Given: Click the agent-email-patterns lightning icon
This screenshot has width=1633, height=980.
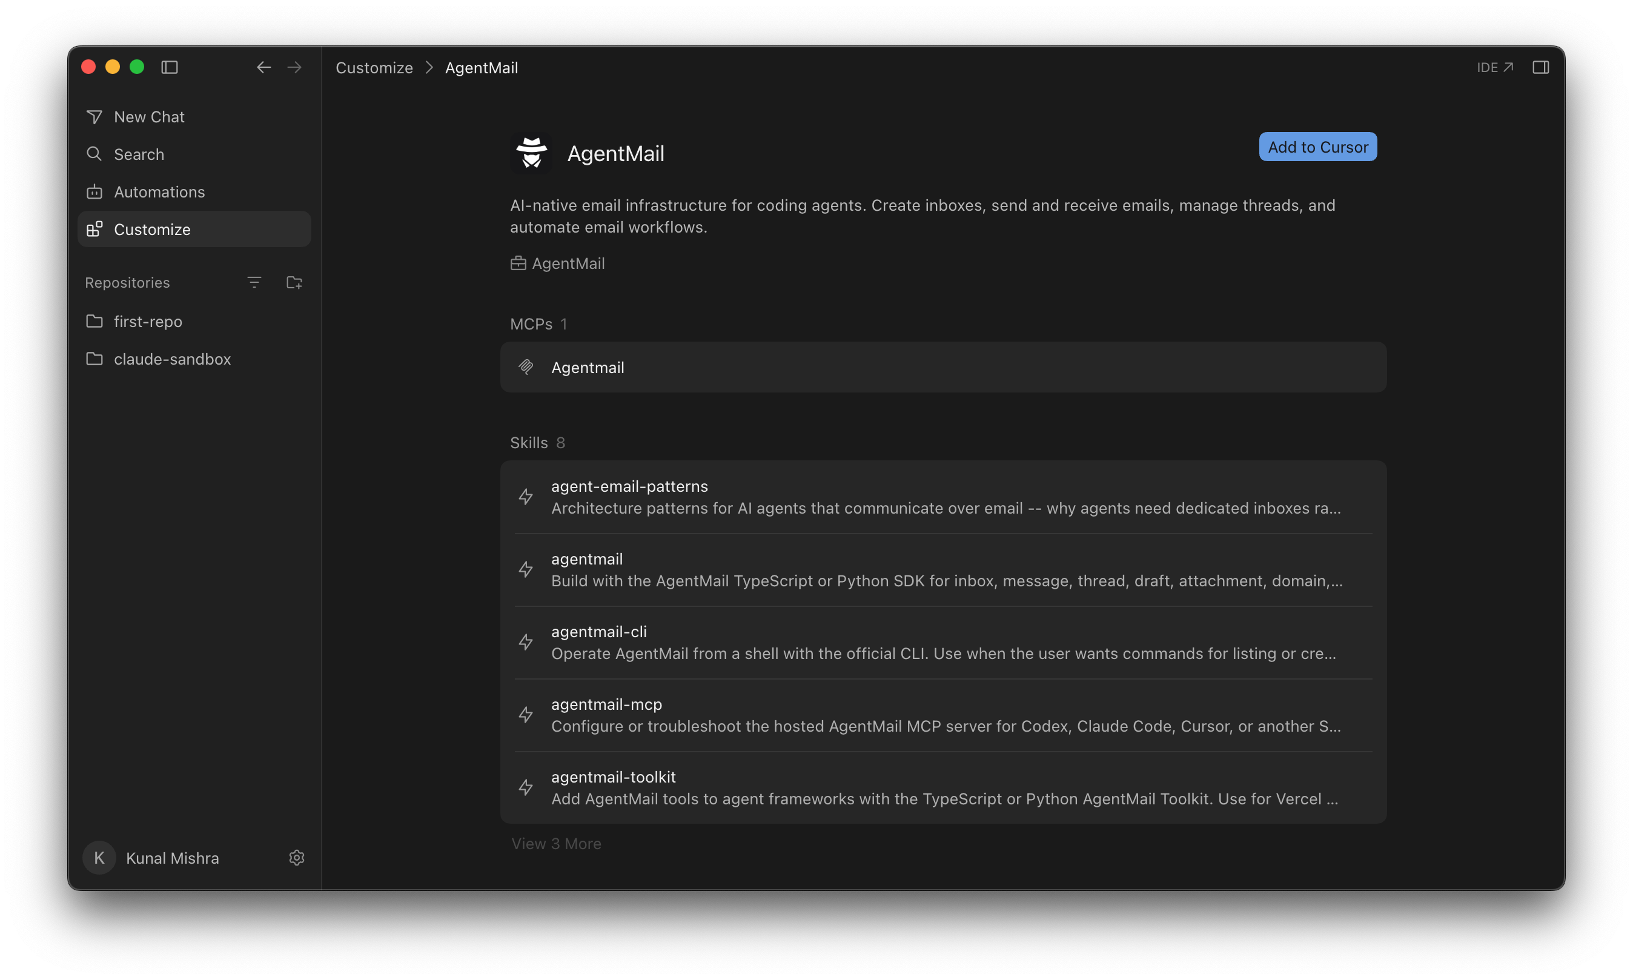Looking at the screenshot, I should [x=526, y=497].
